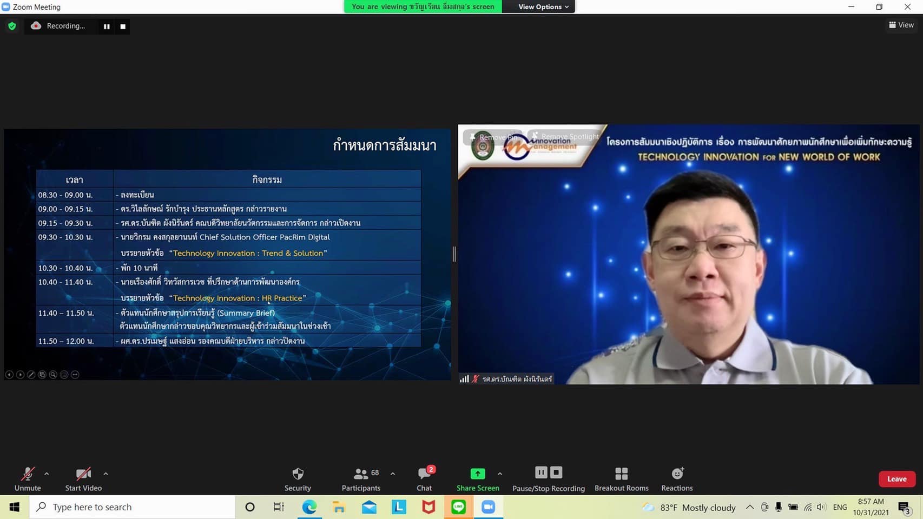Unmute the microphone
The height and width of the screenshot is (519, 923).
coord(28,478)
